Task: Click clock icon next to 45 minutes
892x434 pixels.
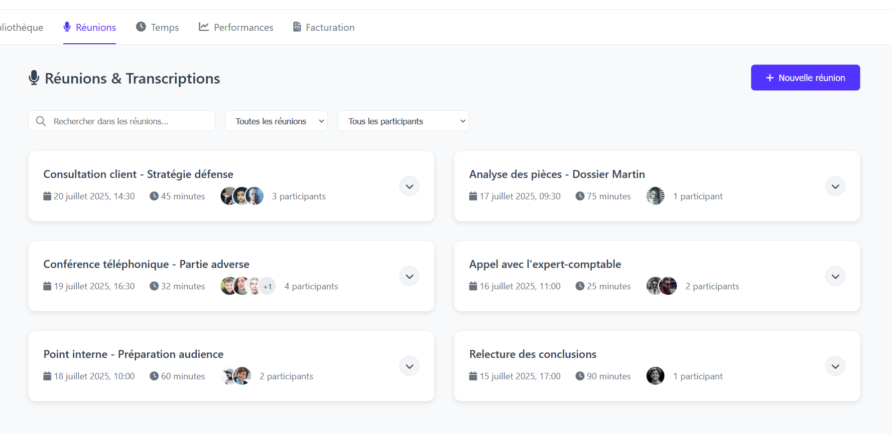Action: pyautogui.click(x=154, y=196)
